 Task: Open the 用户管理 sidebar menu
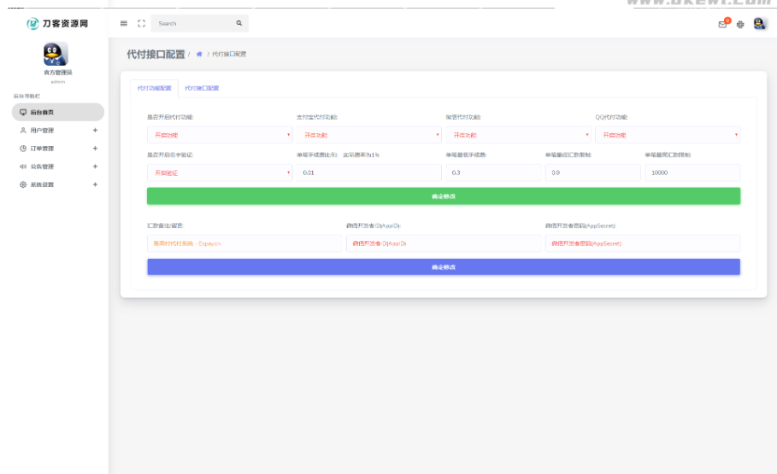pyautogui.click(x=58, y=131)
